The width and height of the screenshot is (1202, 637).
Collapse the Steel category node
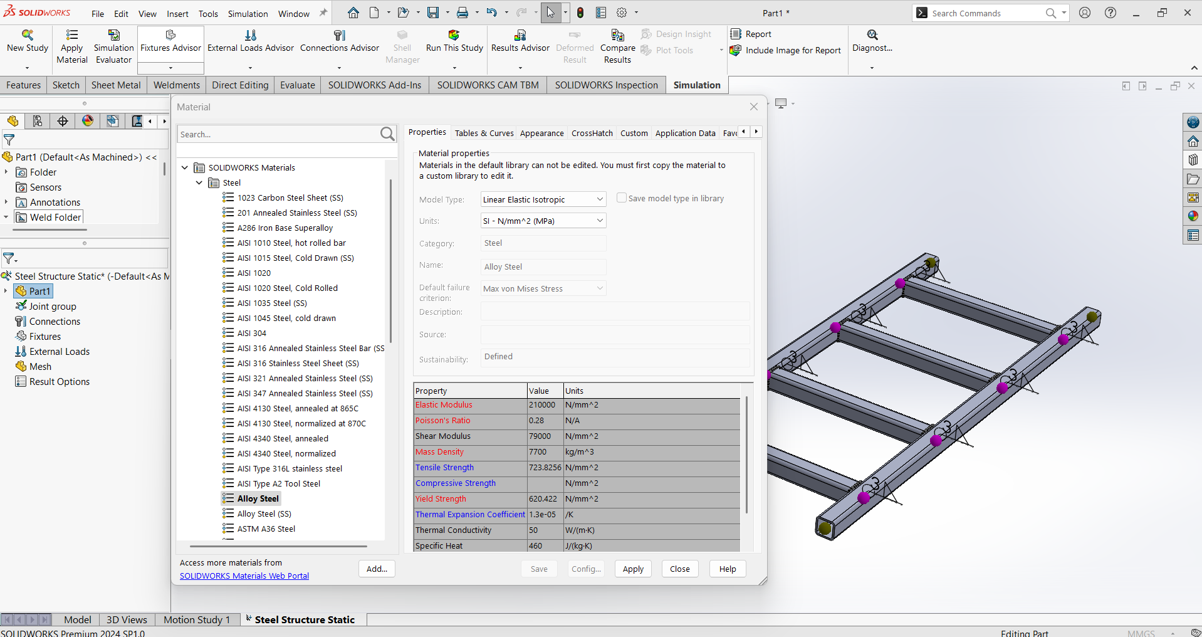click(x=199, y=182)
